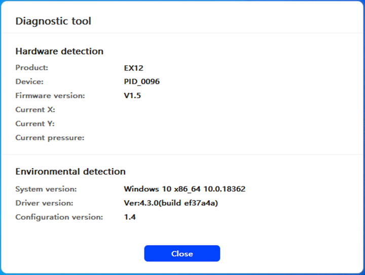The width and height of the screenshot is (365, 275).
Task: Click the Device label
Action: 29,82
